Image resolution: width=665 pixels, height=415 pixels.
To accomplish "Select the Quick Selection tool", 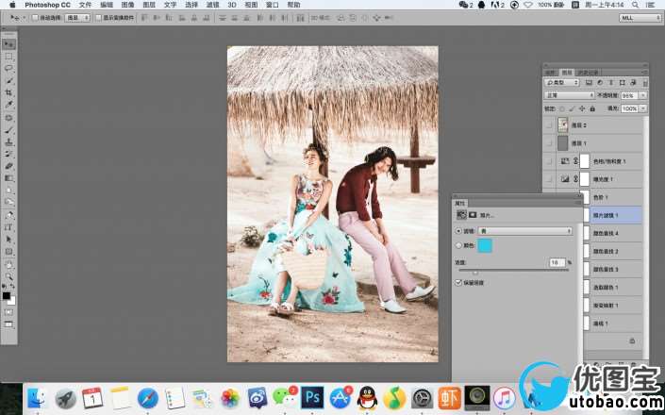I will pos(8,80).
